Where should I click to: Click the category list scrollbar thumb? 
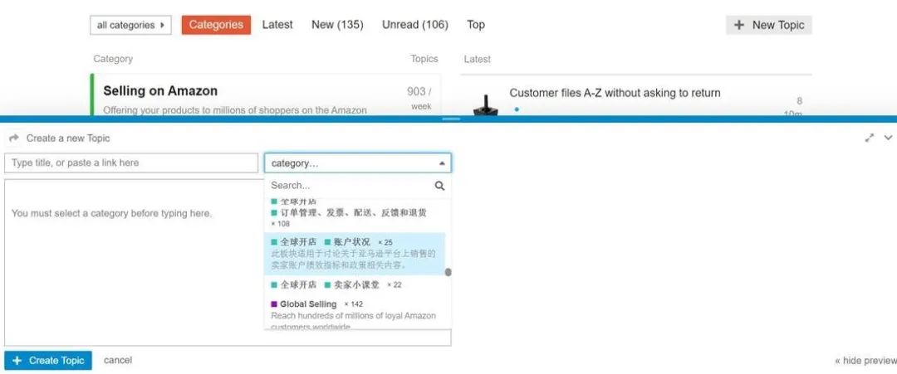click(448, 272)
